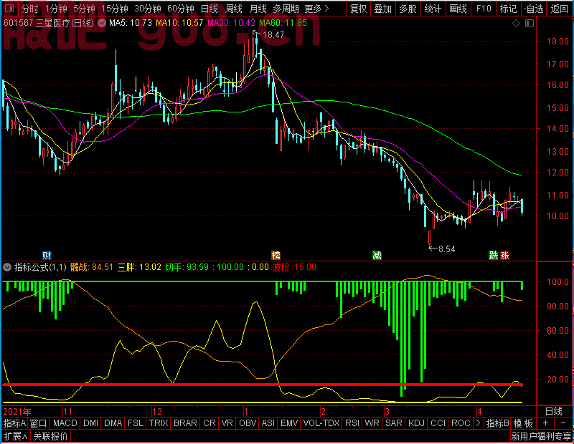574x444 pixels.
Task: Select the VOL-TDX indicator tab
Action: coord(321,423)
